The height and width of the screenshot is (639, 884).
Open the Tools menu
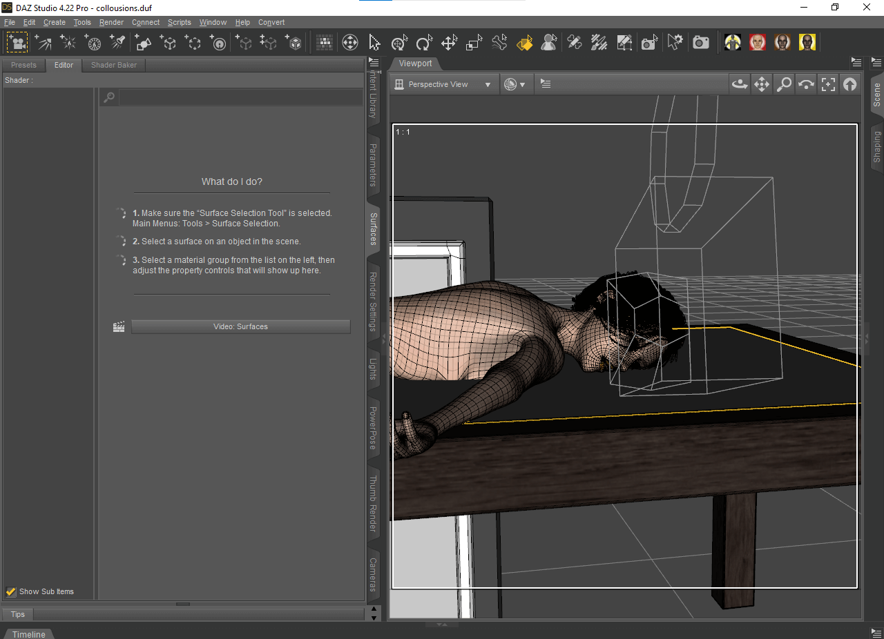click(x=82, y=22)
